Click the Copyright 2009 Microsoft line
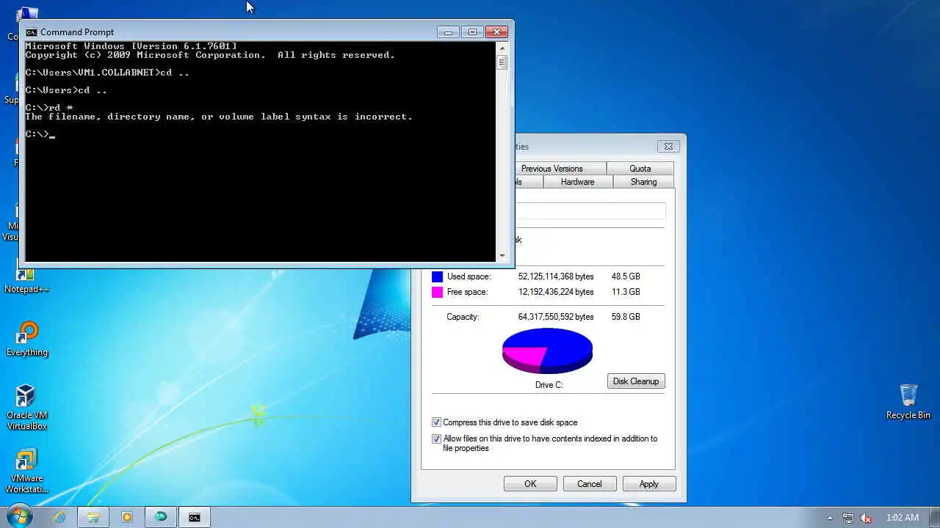The width and height of the screenshot is (940, 528). [x=210, y=55]
